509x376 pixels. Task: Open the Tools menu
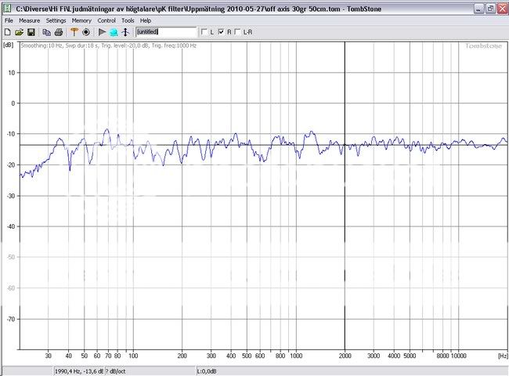click(x=128, y=20)
